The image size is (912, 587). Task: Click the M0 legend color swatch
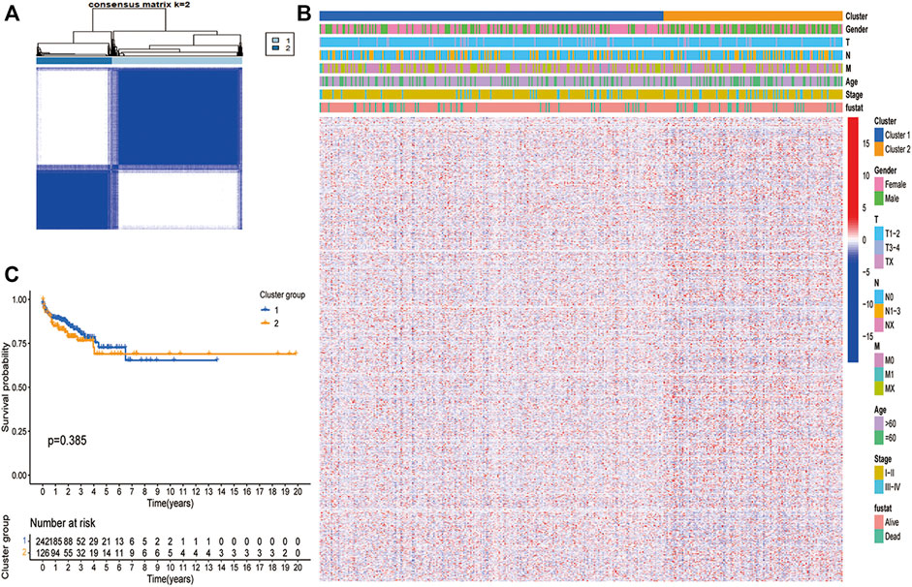(878, 360)
